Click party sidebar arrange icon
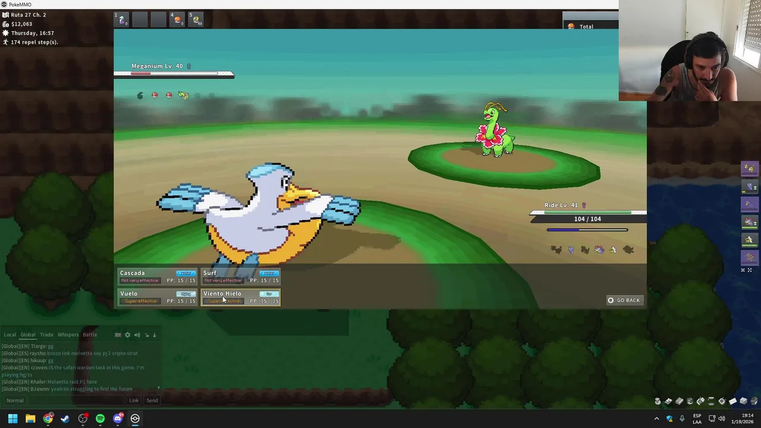This screenshot has width=761, height=428. click(x=743, y=270)
